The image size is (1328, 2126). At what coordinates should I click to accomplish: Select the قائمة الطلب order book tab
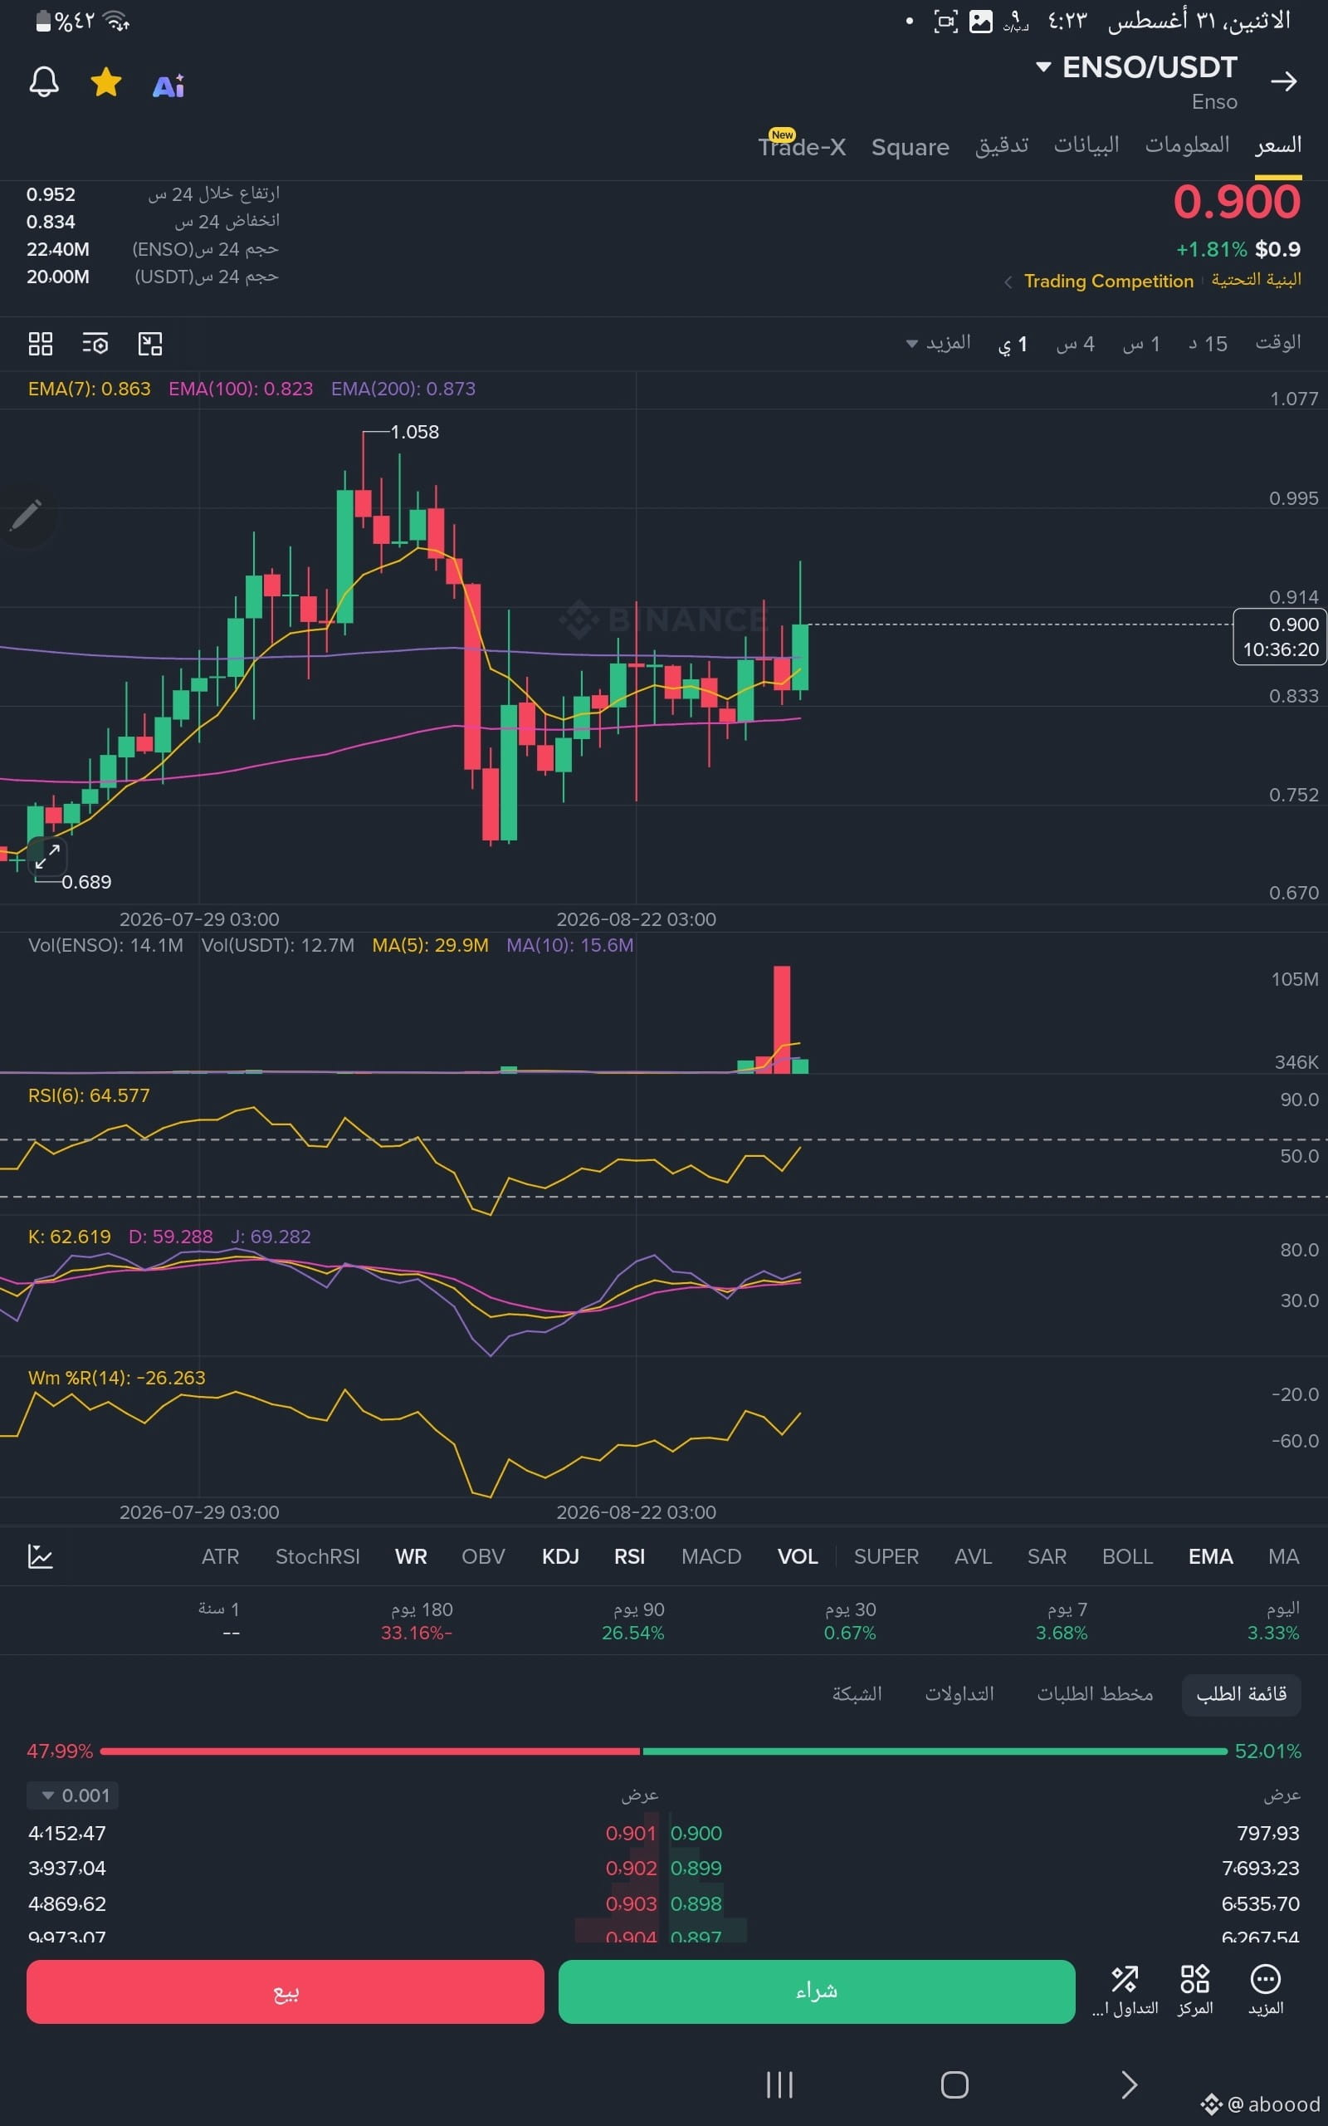coord(1241,1694)
